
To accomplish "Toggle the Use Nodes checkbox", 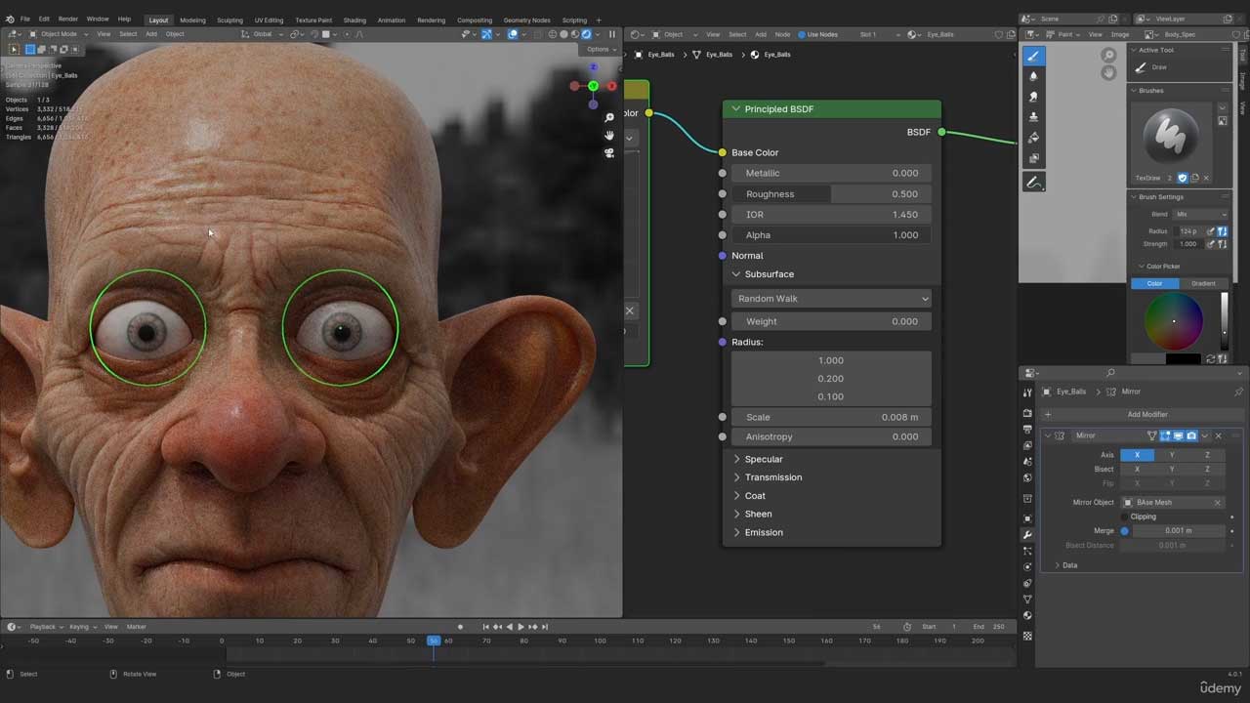I will click(x=803, y=34).
